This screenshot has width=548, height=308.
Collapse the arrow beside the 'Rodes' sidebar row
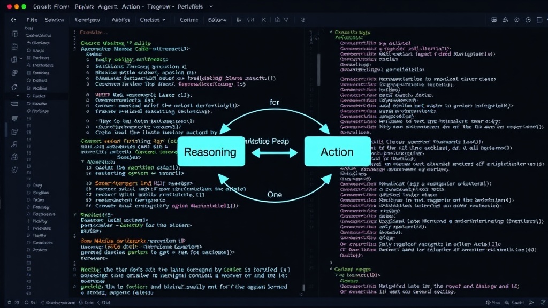click(18, 96)
